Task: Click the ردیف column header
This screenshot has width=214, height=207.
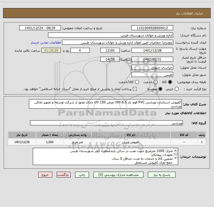Action: coord(202,135)
